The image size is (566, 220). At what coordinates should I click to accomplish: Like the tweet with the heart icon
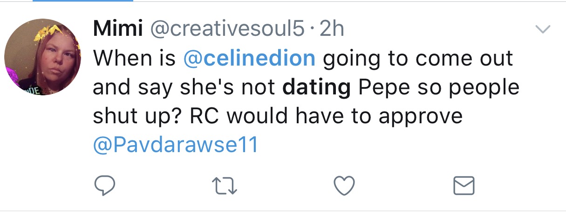pyautogui.click(x=345, y=186)
